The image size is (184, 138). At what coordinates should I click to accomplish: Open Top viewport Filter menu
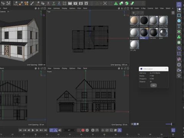[x=79, y=8]
